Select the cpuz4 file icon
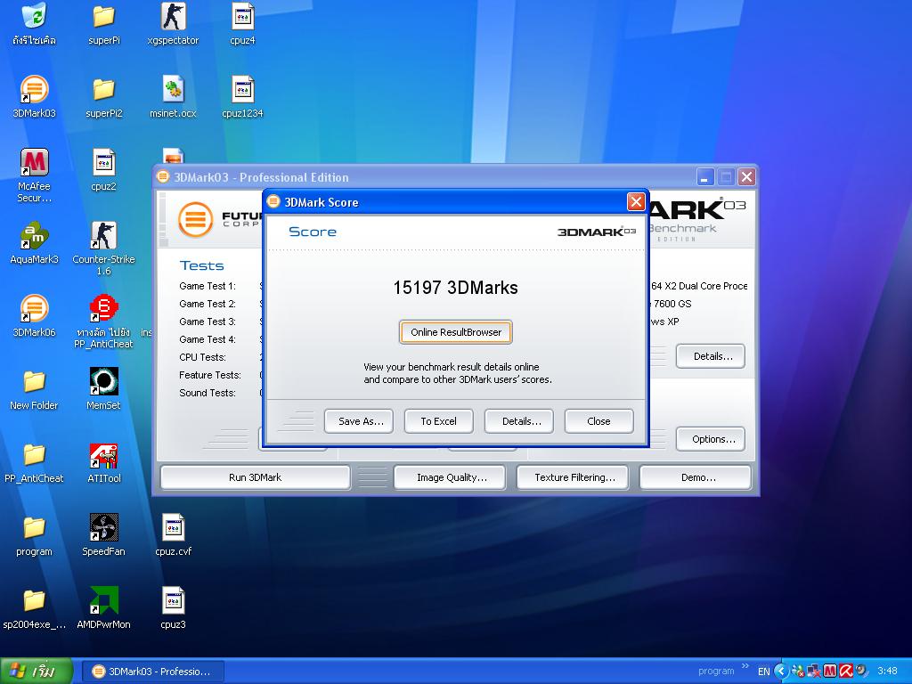The image size is (912, 684). coord(242,16)
